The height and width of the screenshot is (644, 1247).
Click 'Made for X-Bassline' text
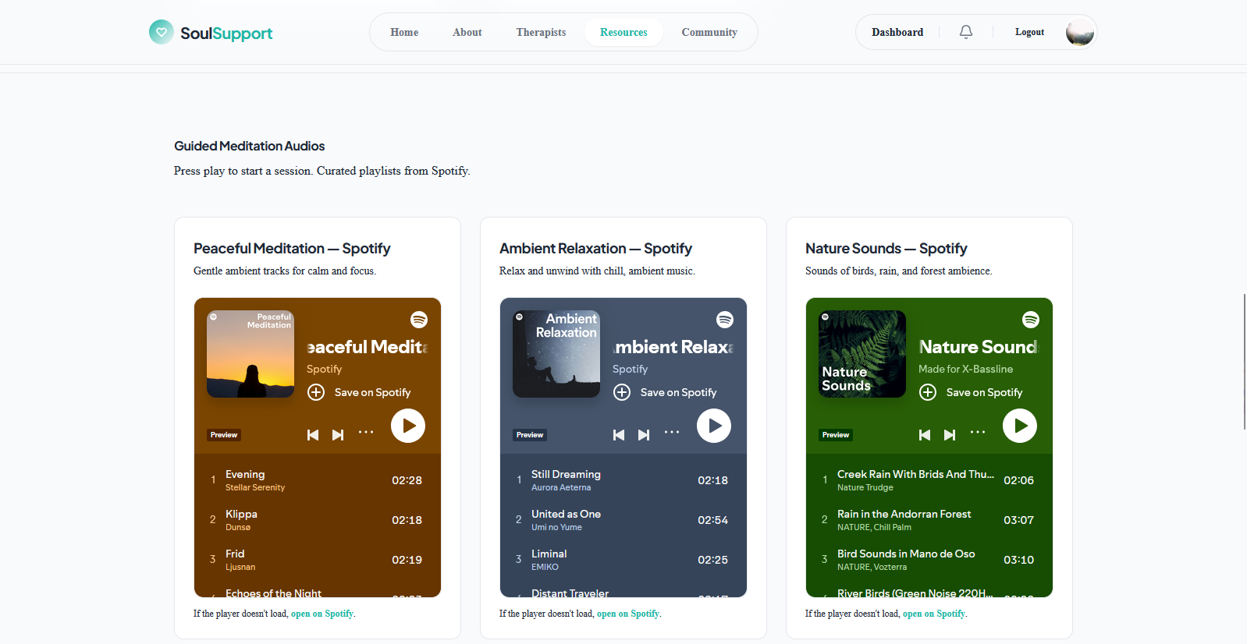pos(965,369)
